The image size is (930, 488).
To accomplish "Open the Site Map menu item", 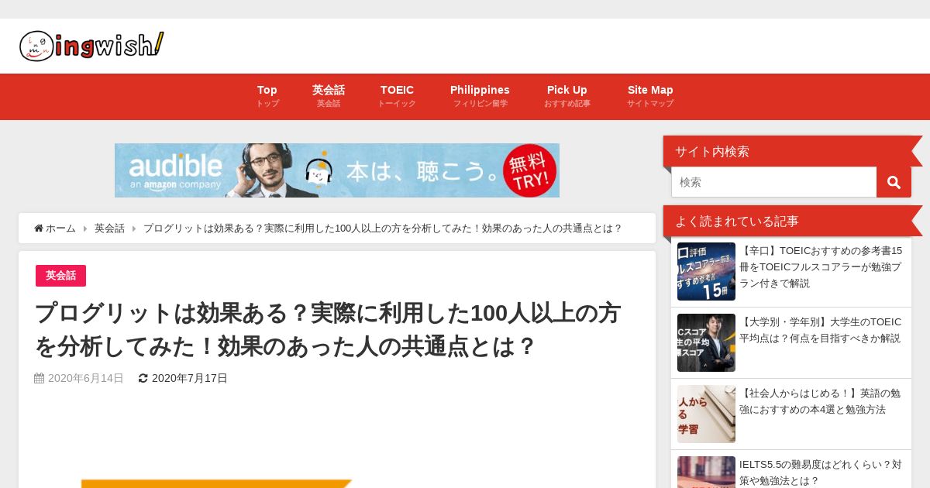I will [650, 96].
